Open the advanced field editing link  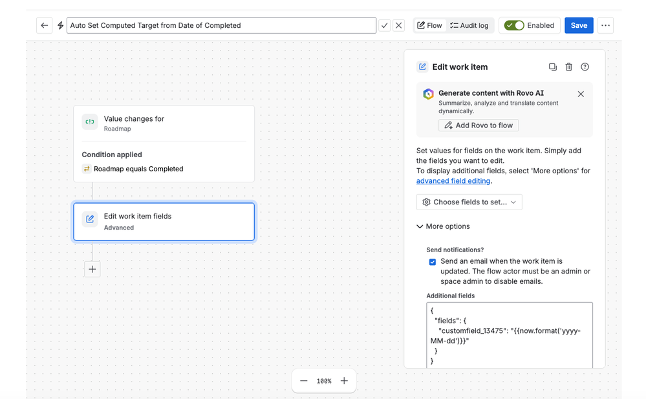[x=453, y=180]
